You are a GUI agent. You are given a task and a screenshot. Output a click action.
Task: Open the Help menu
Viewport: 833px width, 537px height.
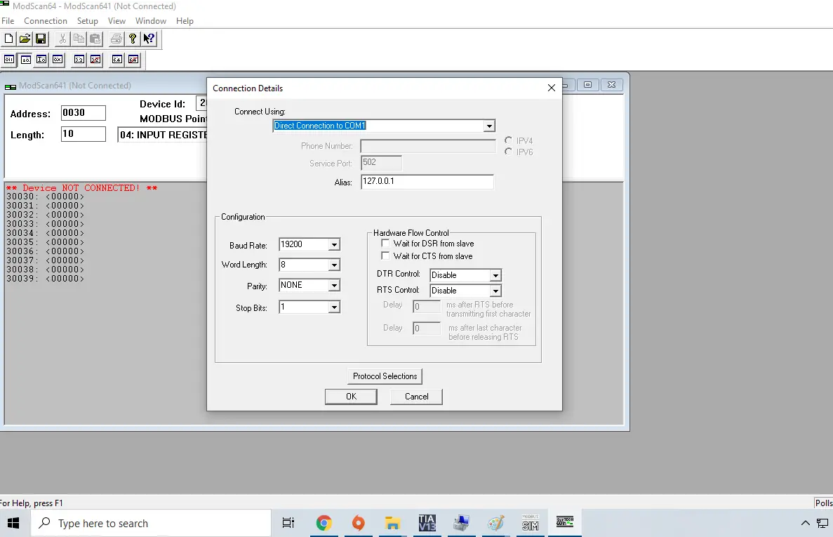[185, 21]
